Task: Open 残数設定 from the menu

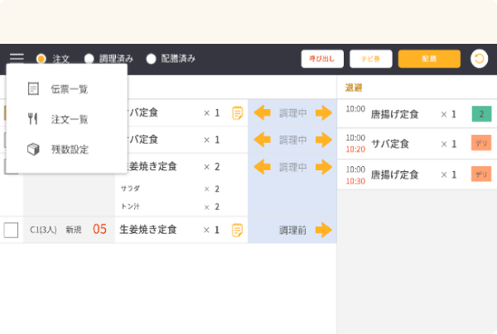Action: coord(68,150)
